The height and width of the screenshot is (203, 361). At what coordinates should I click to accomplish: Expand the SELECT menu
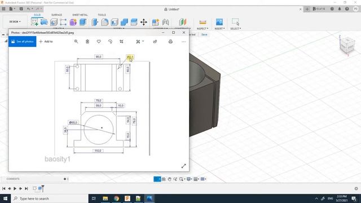[x=236, y=29]
